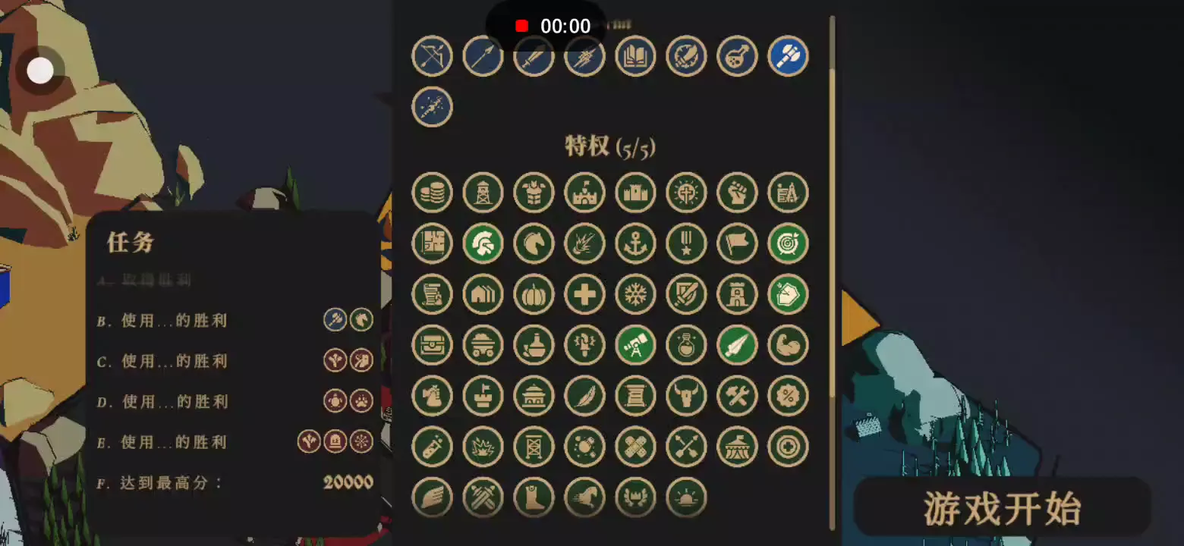
Task: Choose the circus tent perk icon
Action: [x=737, y=447]
